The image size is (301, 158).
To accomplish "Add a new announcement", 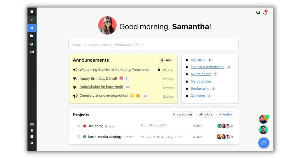I will click(166, 60).
